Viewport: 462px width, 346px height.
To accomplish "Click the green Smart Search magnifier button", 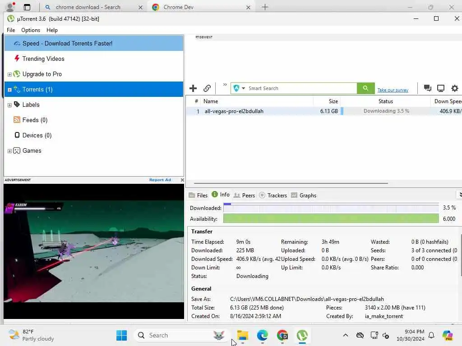I will click(365, 88).
